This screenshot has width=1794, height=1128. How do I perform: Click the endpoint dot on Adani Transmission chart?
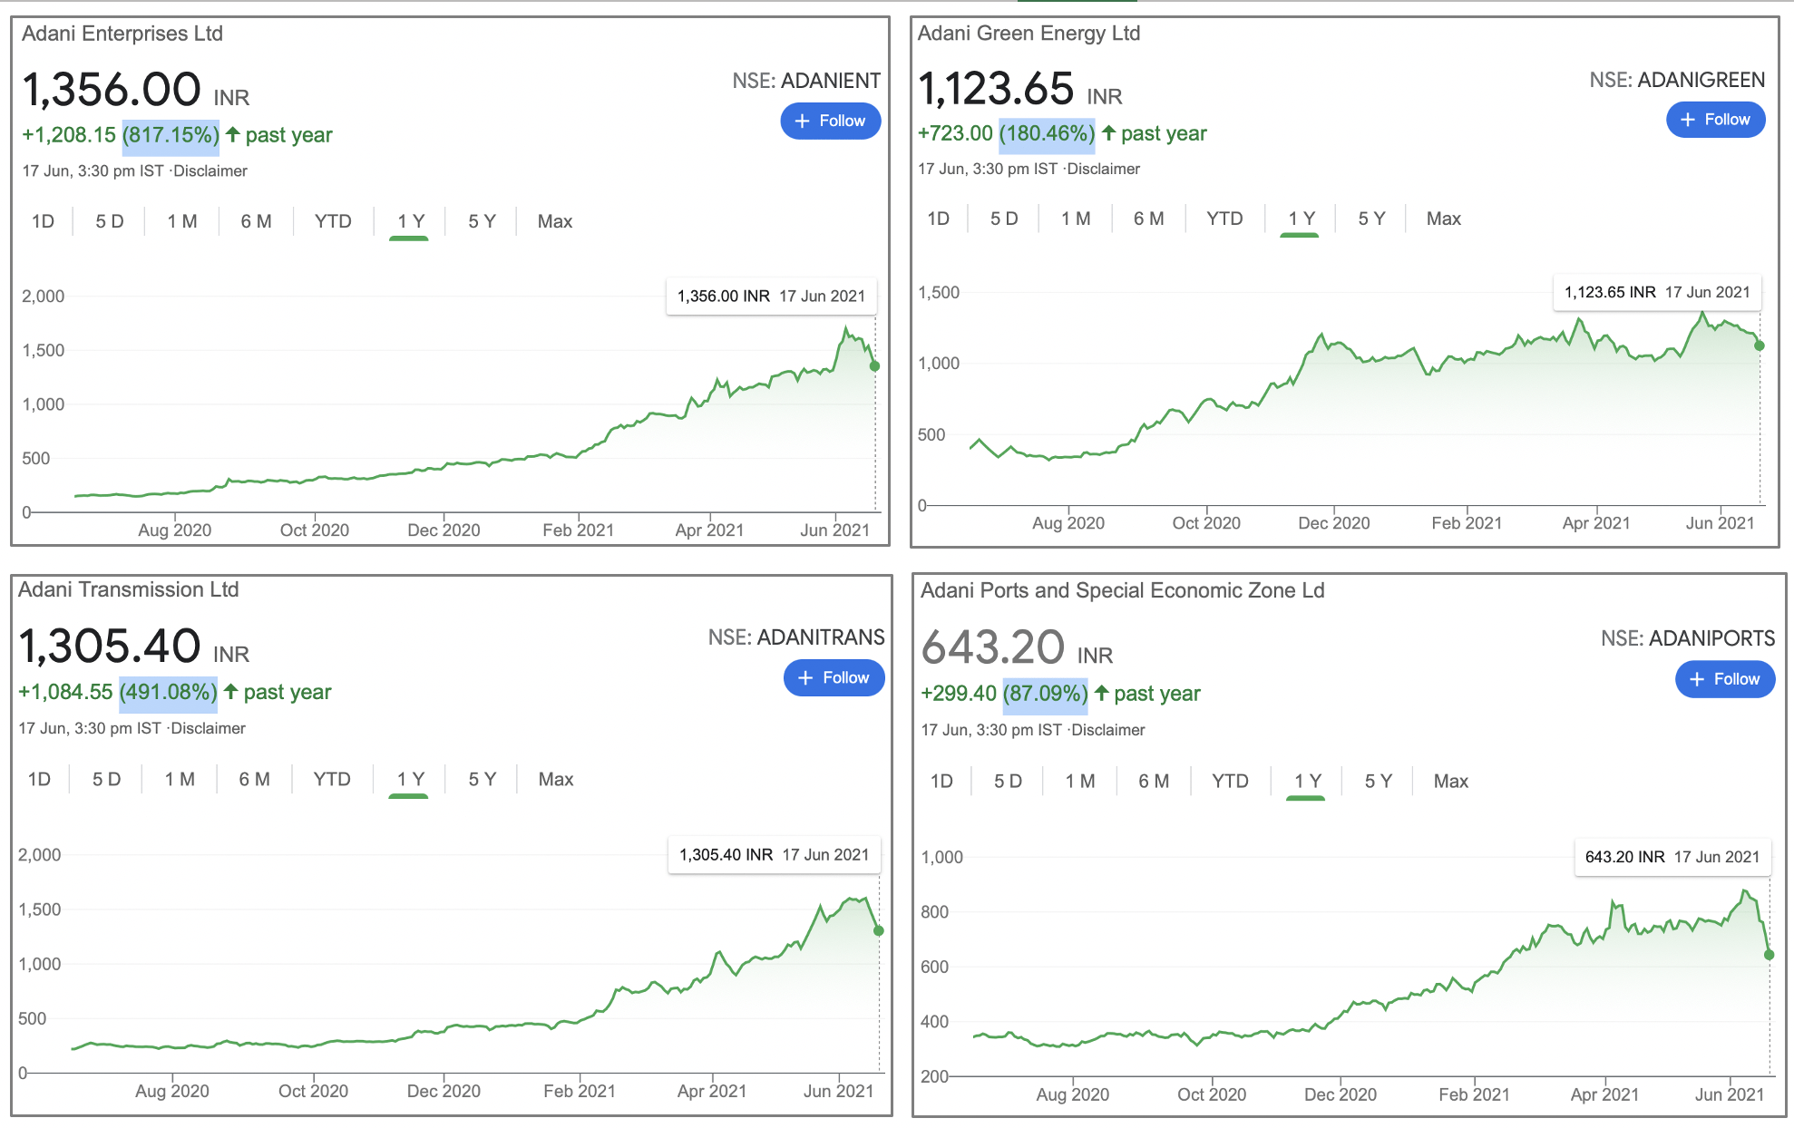click(x=878, y=930)
